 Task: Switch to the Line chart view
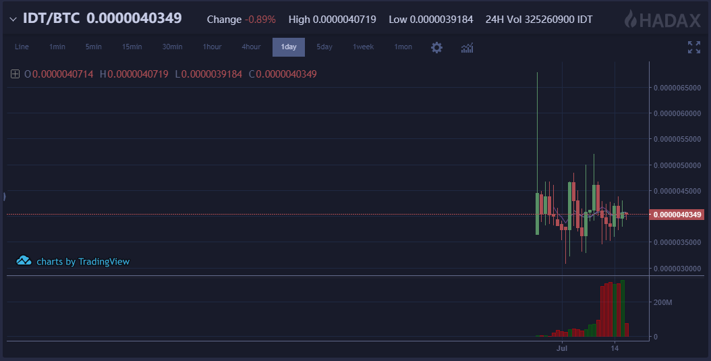pos(22,47)
